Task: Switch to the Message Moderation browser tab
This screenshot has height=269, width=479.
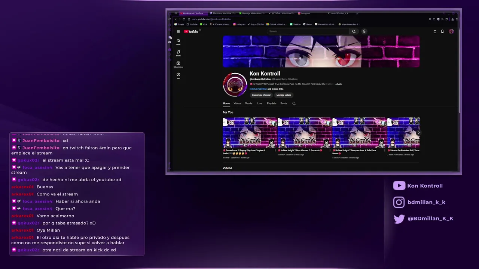Action: point(253,13)
